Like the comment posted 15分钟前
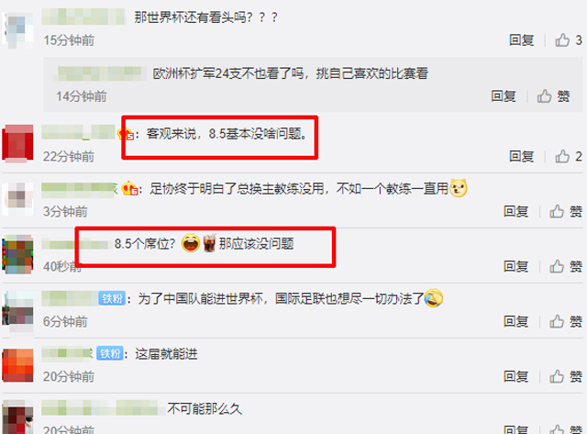Viewport: 587px width, 434px height. pyautogui.click(x=569, y=39)
